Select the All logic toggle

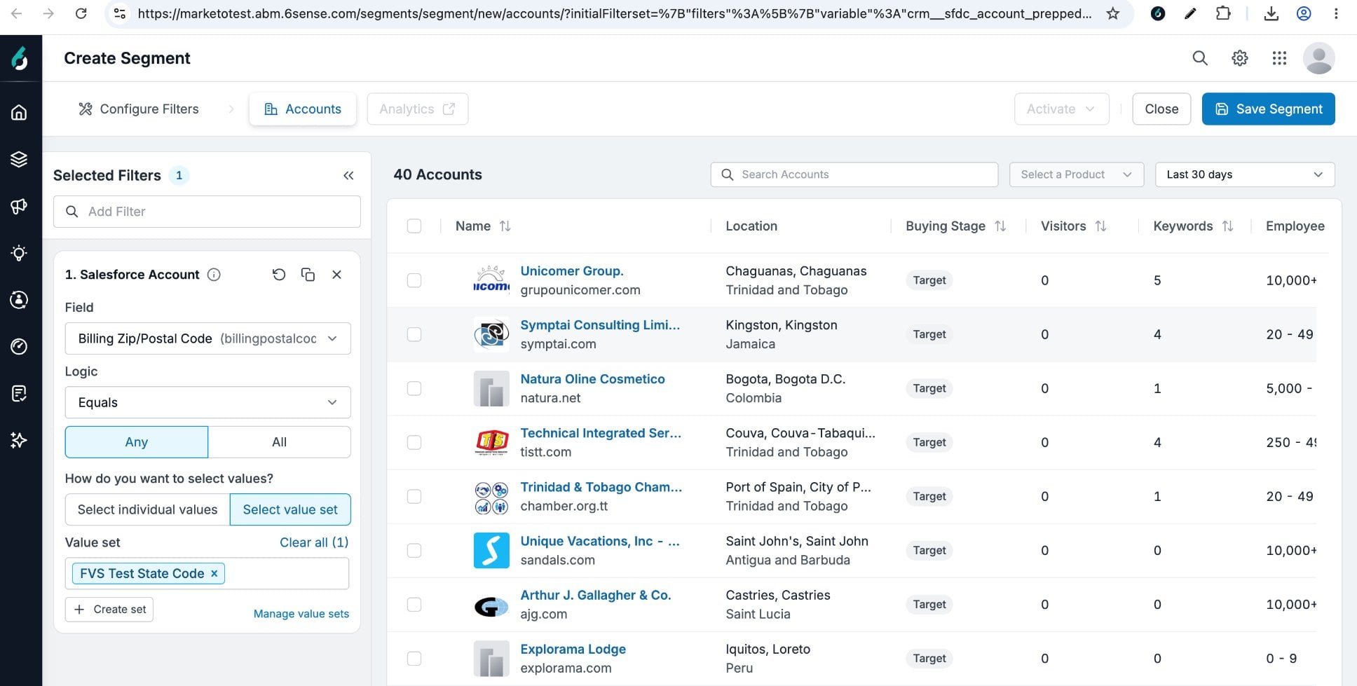(x=280, y=442)
